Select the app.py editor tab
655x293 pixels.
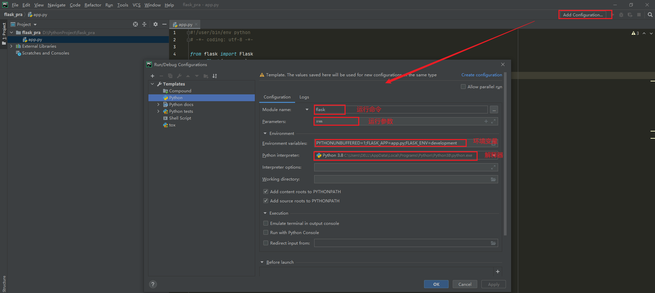[185, 25]
